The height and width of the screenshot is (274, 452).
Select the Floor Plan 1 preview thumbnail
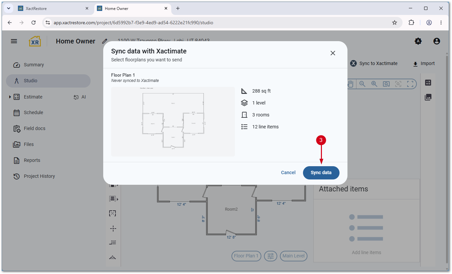173,121
